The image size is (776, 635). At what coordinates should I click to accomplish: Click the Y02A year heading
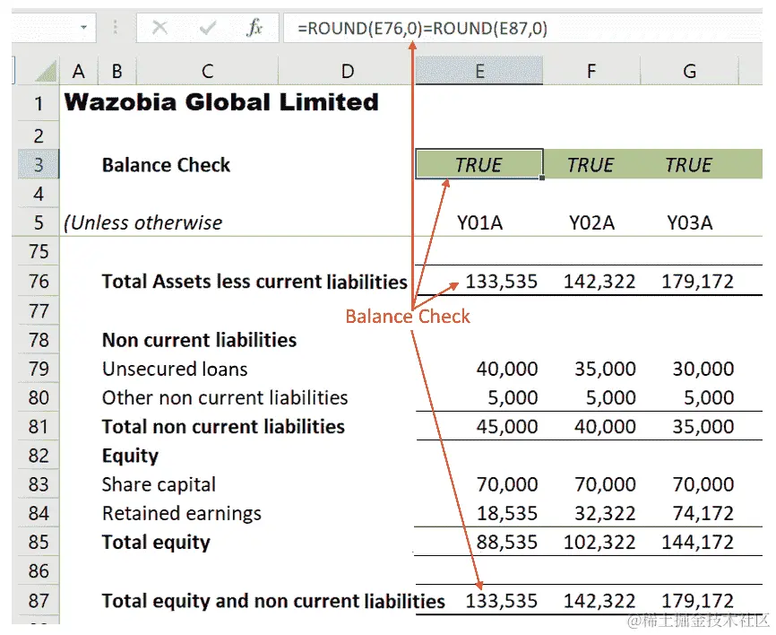coord(591,223)
